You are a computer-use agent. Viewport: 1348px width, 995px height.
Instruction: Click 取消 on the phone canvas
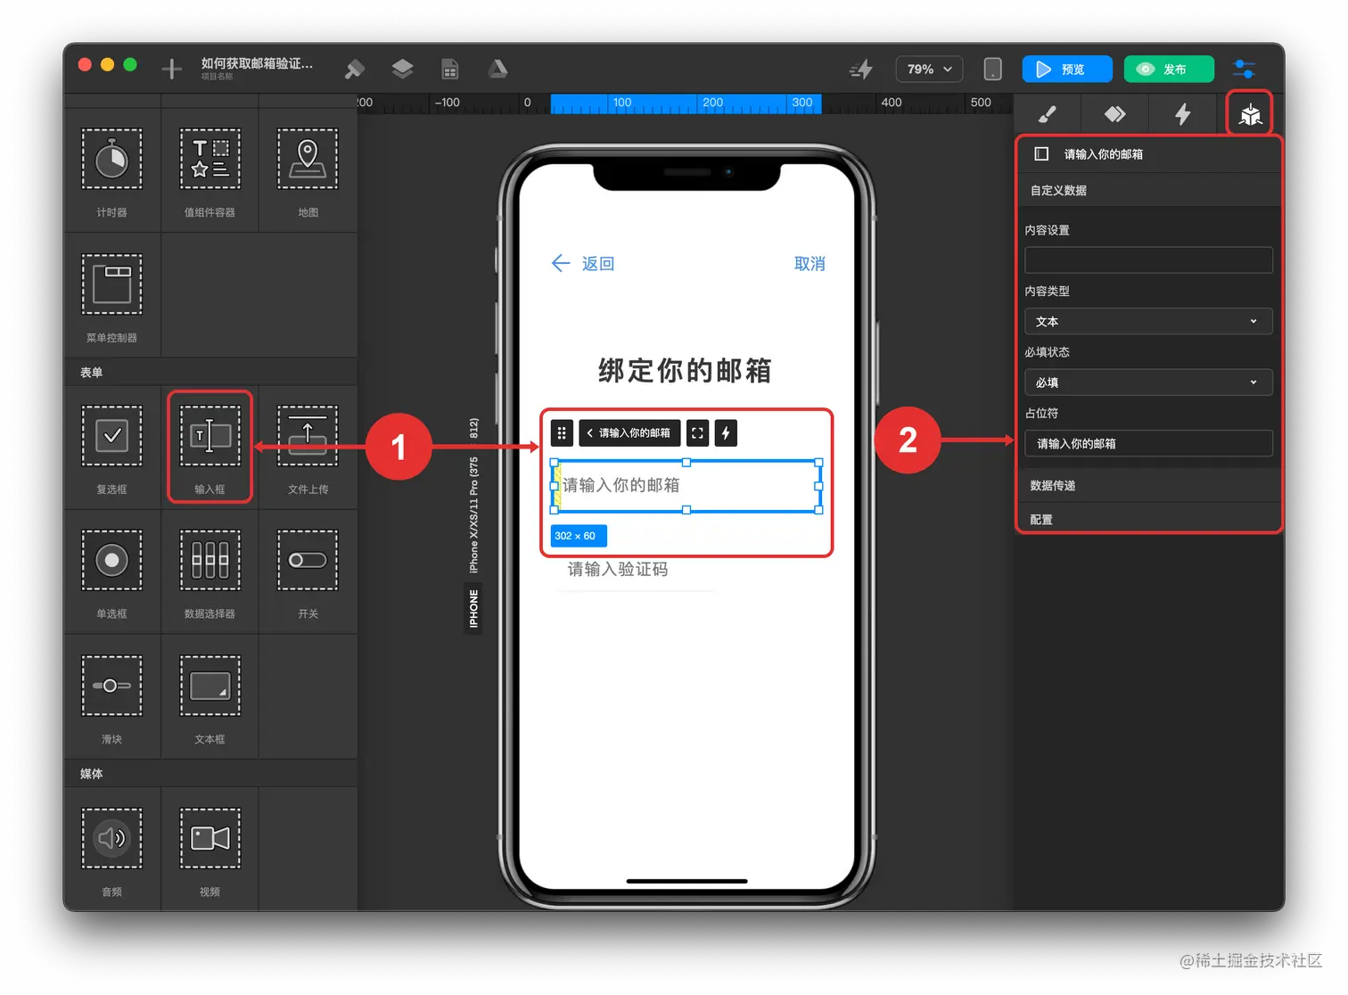[x=810, y=264]
